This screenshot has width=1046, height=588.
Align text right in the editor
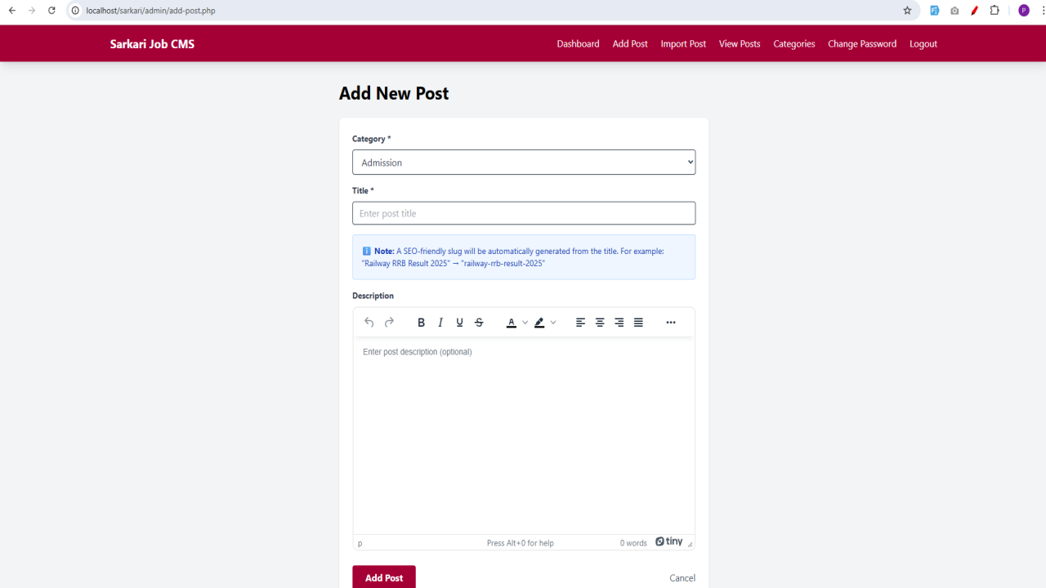click(619, 323)
